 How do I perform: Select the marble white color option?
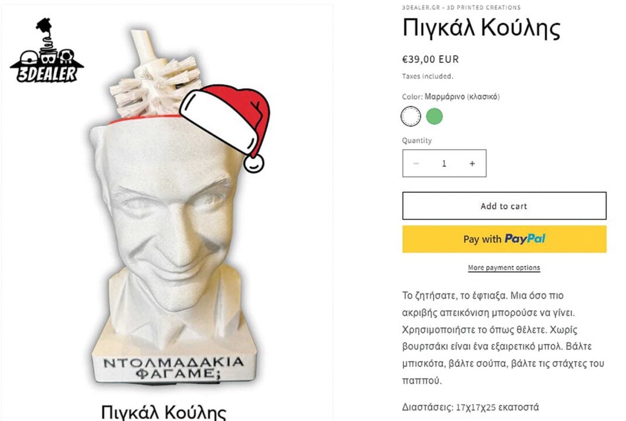[x=411, y=117]
